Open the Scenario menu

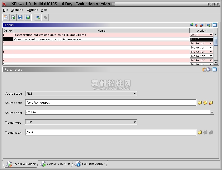coord(17,10)
